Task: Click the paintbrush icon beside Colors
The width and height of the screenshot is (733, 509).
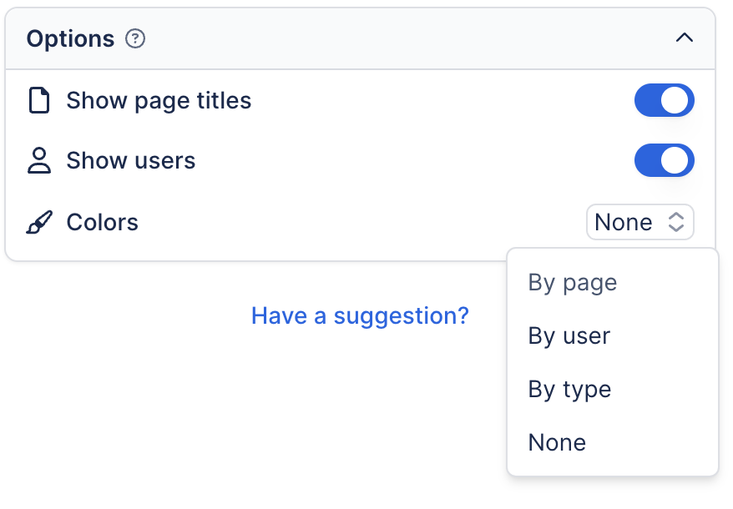Action: pyautogui.click(x=39, y=223)
